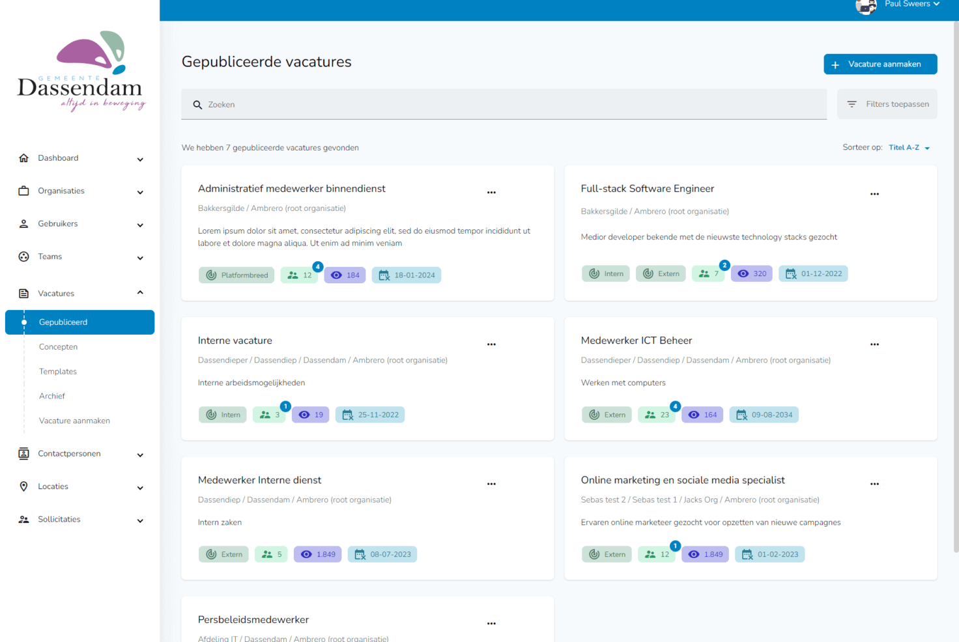
Task: Click applicants badge on Medewerker ICT Beheer
Action: click(x=657, y=415)
